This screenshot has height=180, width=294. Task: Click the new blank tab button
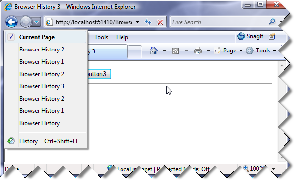[135, 51]
